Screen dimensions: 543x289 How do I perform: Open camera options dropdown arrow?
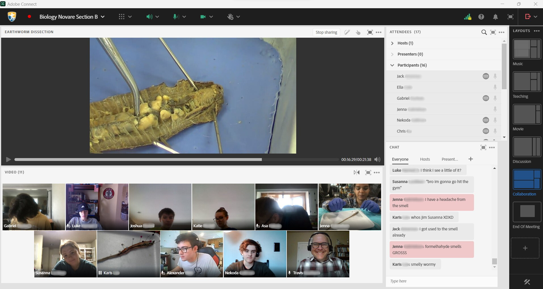pos(211,17)
